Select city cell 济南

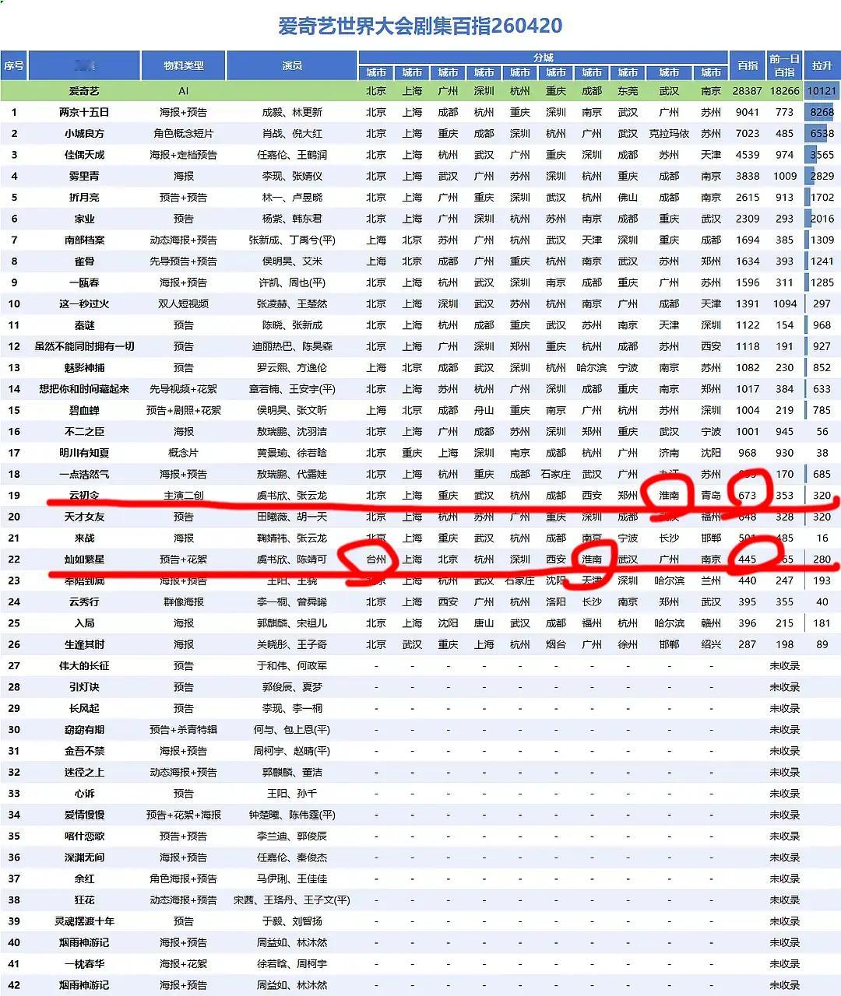click(669, 453)
